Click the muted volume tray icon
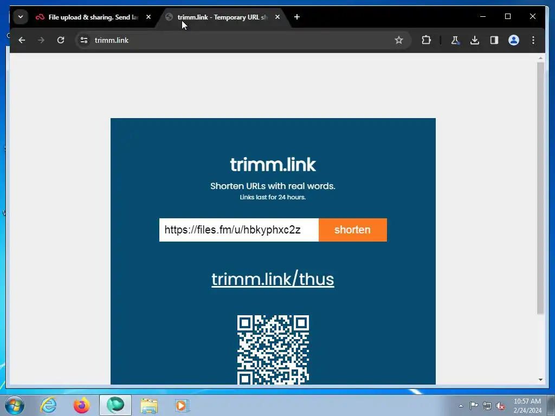The width and height of the screenshot is (555, 416). (500, 406)
